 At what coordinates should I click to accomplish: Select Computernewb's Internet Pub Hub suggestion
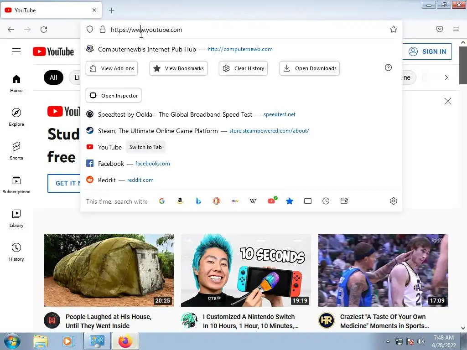pos(241,49)
